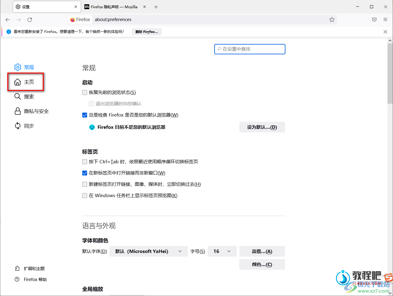Click the Firefox logo in address bar
This screenshot has width=393, height=296.
73,20
